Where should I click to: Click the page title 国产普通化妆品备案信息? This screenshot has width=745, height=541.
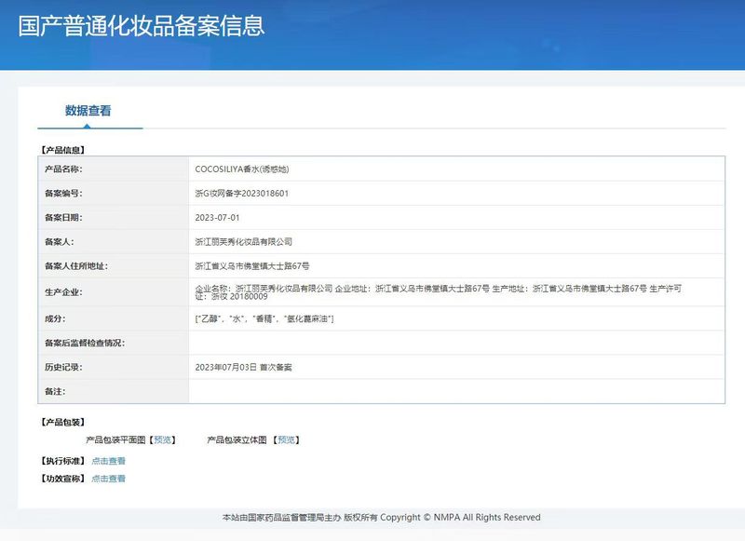point(142,26)
